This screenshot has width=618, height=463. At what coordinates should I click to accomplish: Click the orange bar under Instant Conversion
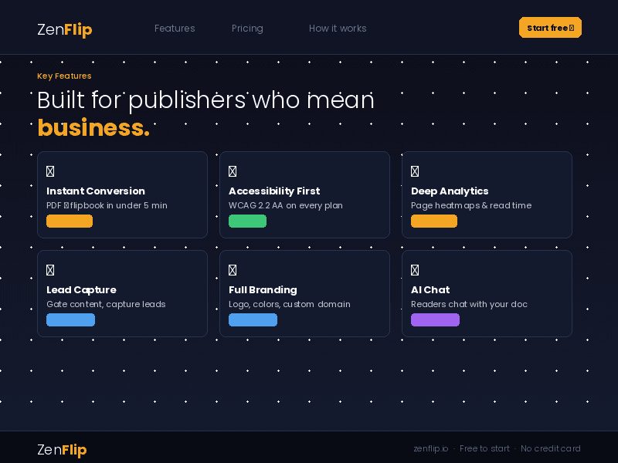[x=70, y=221]
